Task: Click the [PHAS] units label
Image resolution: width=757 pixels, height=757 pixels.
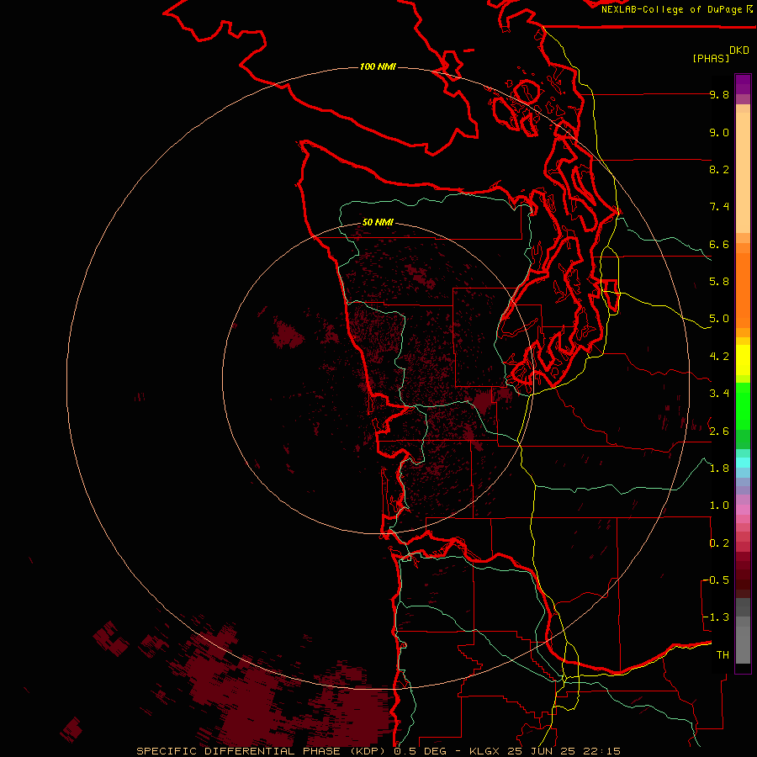Action: 711,58
